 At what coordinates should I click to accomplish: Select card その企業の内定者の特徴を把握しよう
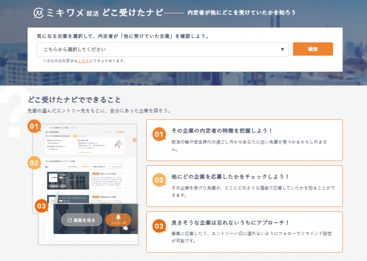pos(245,140)
